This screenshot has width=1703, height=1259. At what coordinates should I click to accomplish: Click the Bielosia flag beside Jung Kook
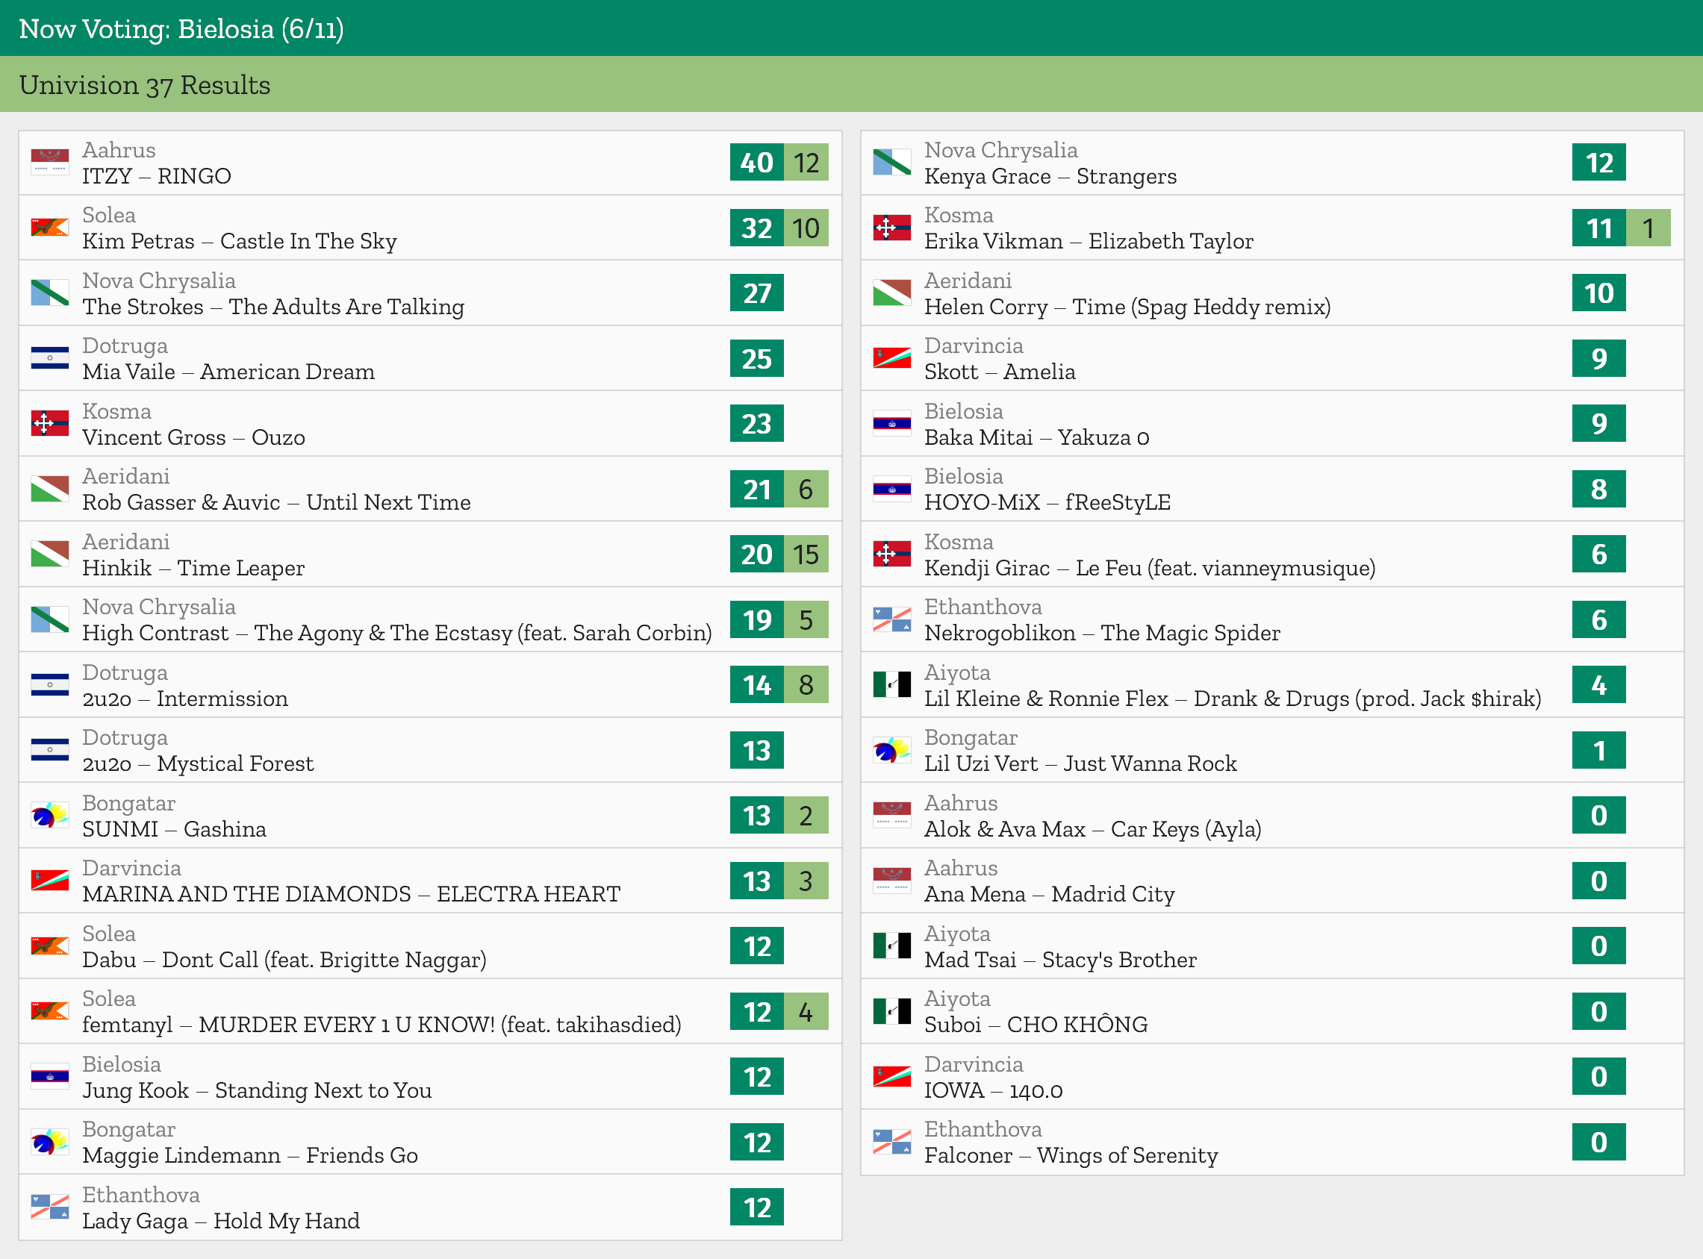pyautogui.click(x=49, y=1076)
